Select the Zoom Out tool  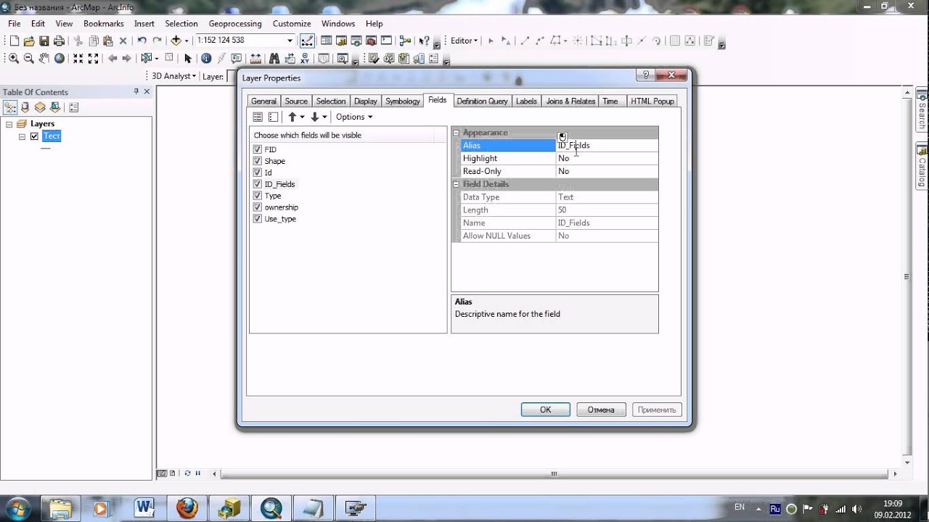29,58
